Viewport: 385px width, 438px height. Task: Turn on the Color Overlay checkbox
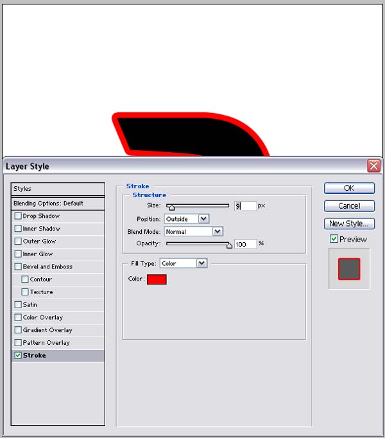tap(18, 317)
